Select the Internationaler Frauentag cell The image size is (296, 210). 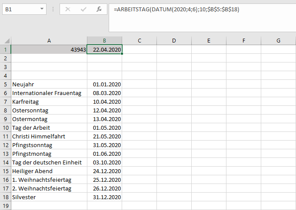tap(49, 93)
